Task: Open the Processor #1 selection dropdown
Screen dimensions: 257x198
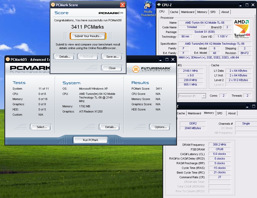Action: (x=204, y=96)
